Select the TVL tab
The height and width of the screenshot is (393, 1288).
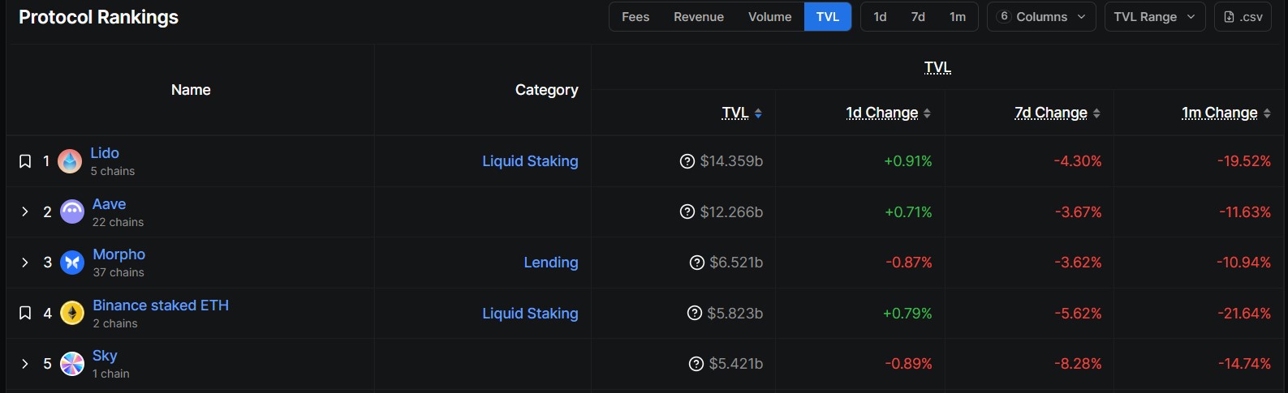[828, 17]
